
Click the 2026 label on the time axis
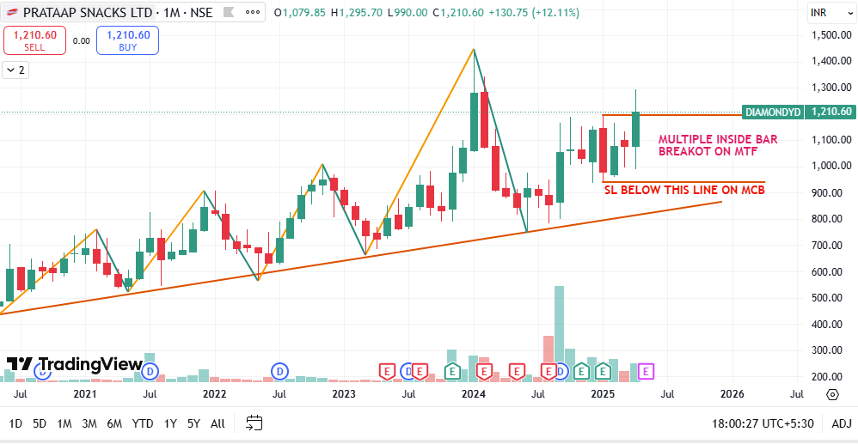pyautogui.click(x=732, y=393)
